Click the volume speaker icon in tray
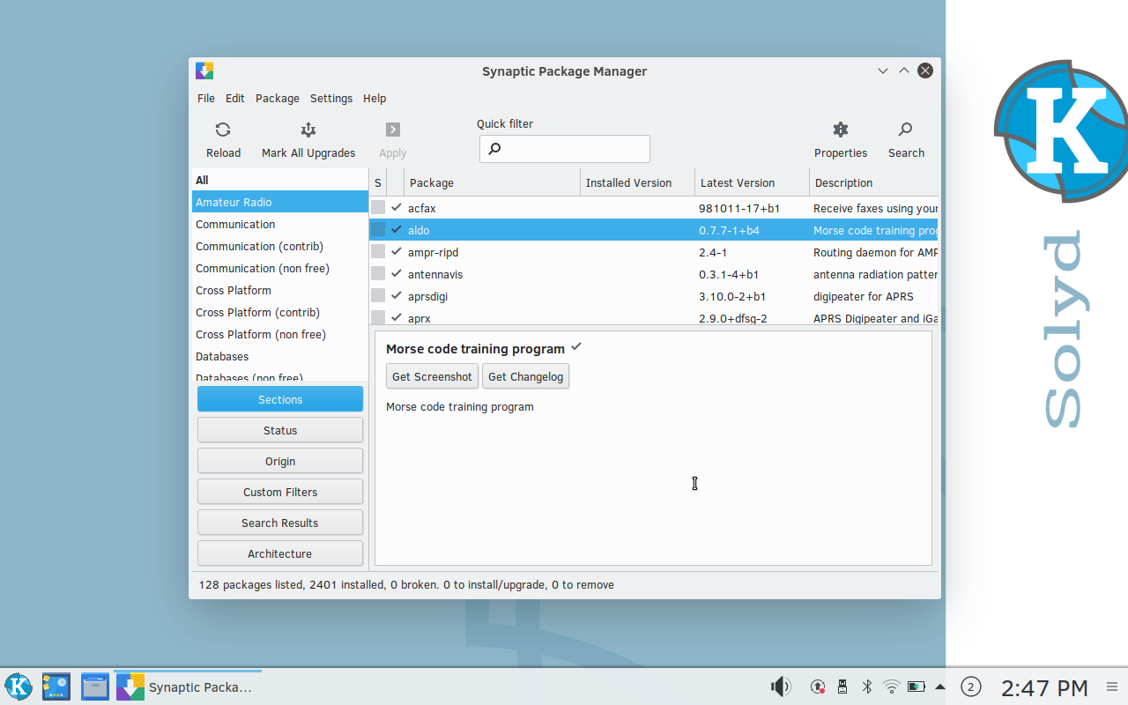The width and height of the screenshot is (1128, 705). 780,686
